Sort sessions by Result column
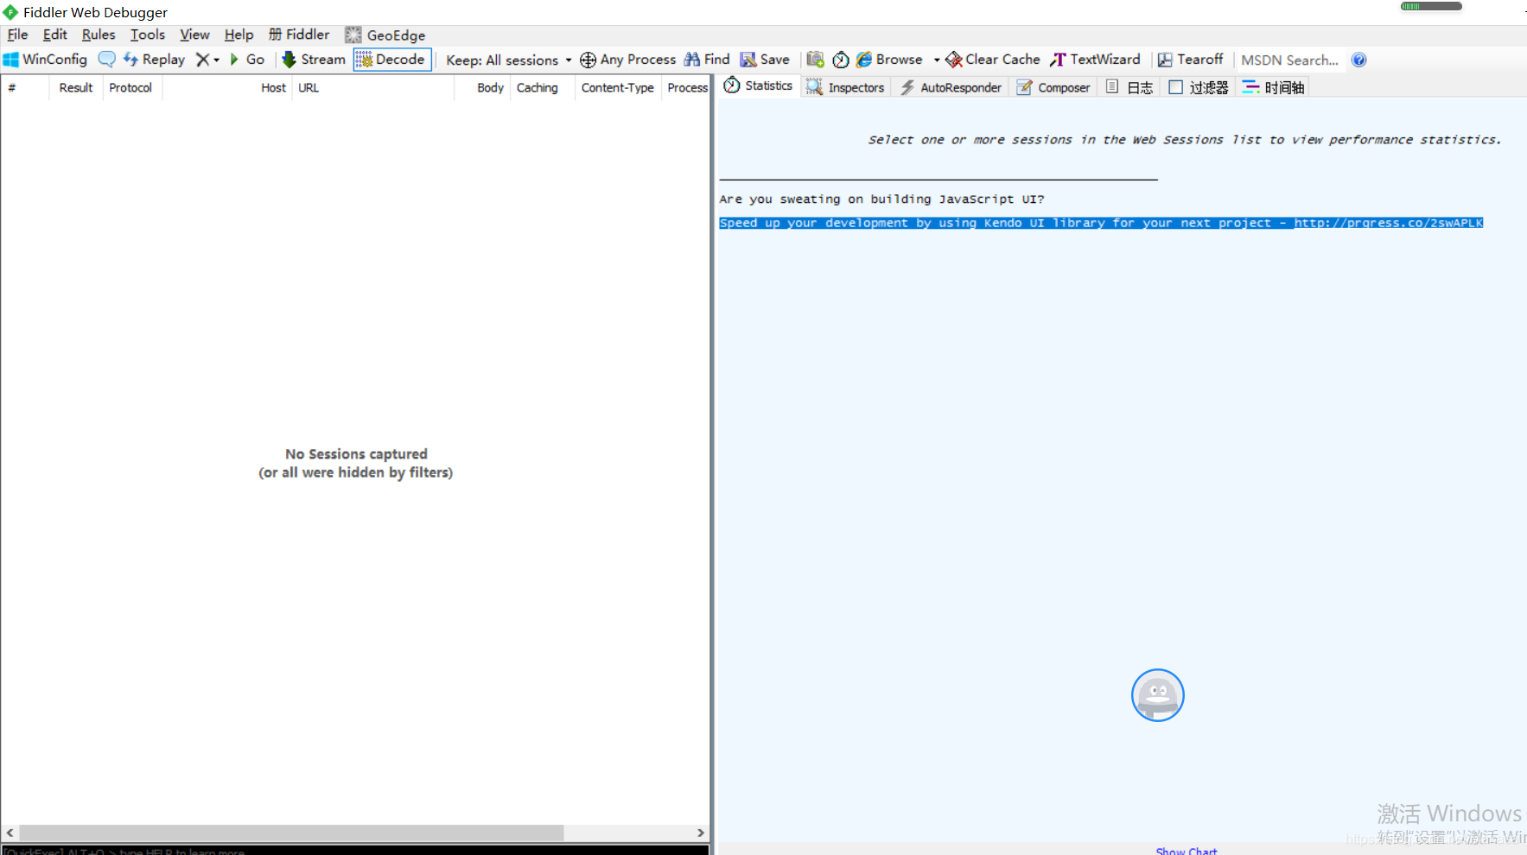The image size is (1527, 855). [76, 87]
